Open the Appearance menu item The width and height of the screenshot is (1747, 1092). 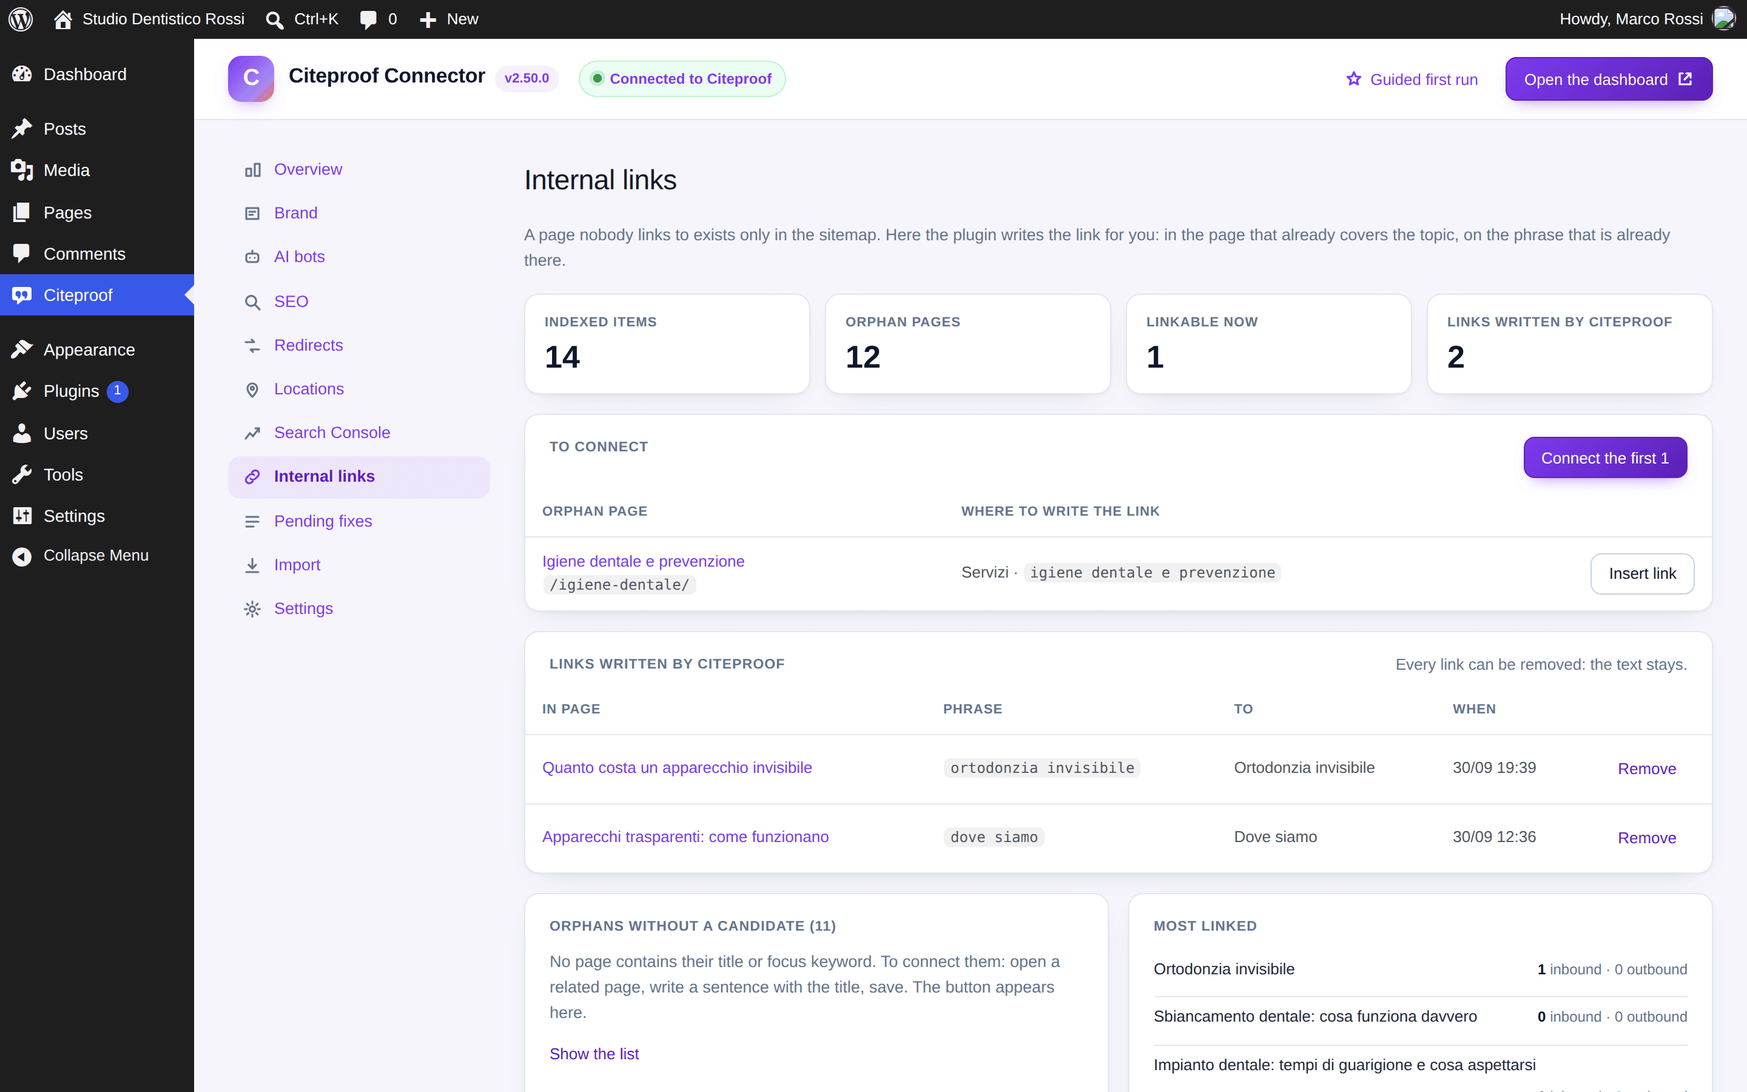96,349
